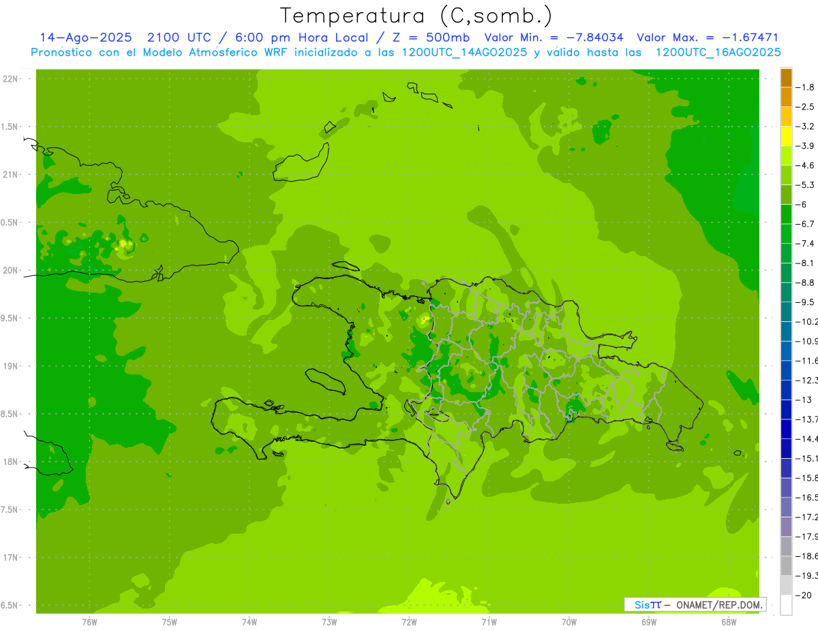Click the "-2.5" color scale value
The width and height of the screenshot is (818, 631).
806,107
